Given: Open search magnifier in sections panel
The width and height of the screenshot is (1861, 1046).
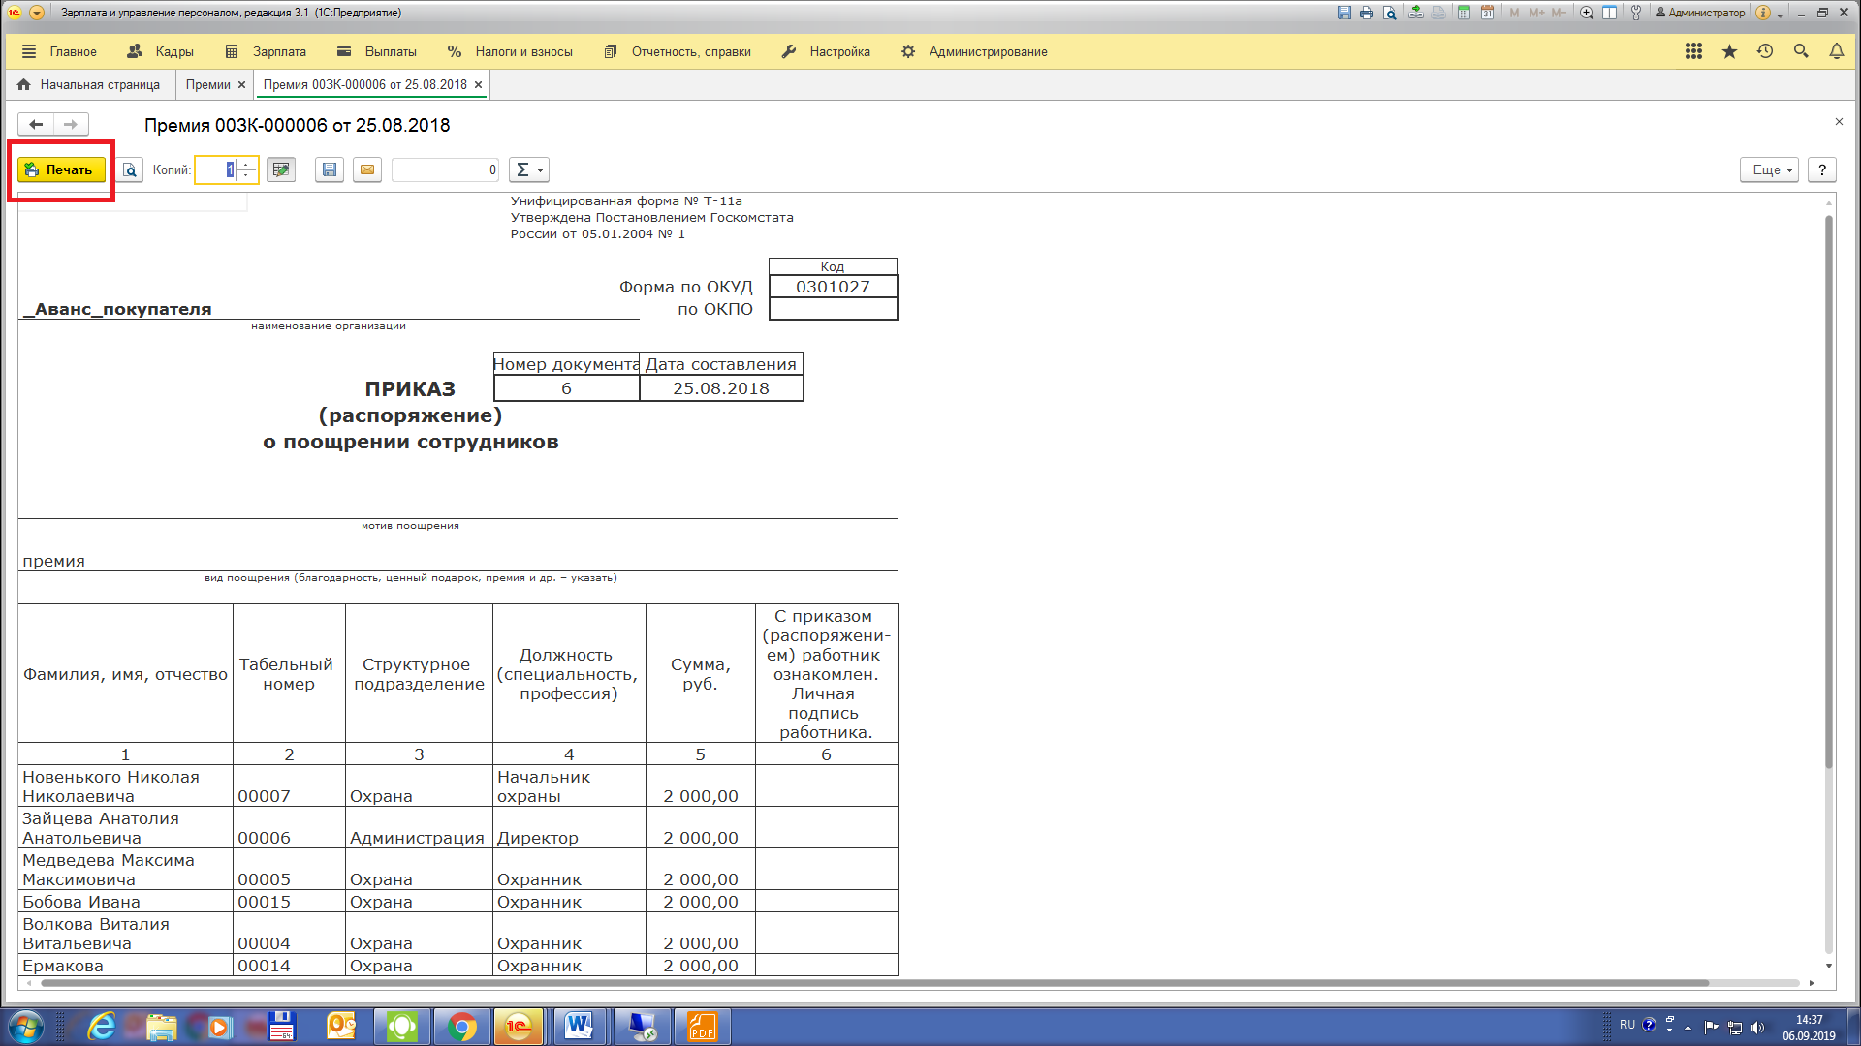Looking at the screenshot, I should pos(1801,51).
